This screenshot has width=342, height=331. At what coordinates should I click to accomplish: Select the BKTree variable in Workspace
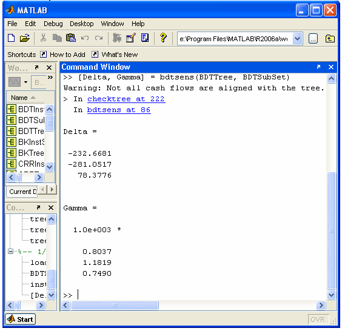tap(25, 153)
